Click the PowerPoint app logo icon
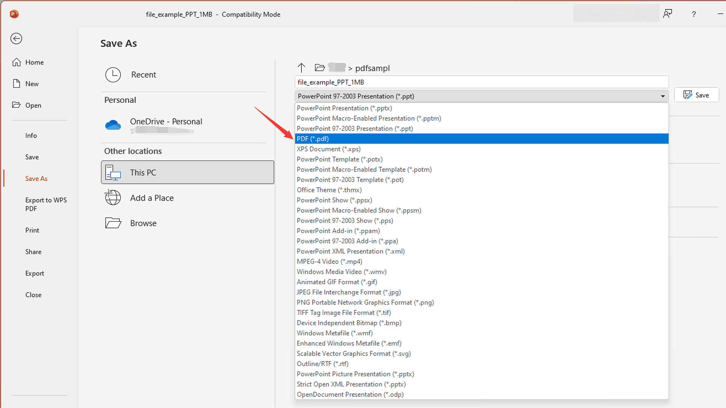This screenshot has height=408, width=726. click(x=14, y=14)
